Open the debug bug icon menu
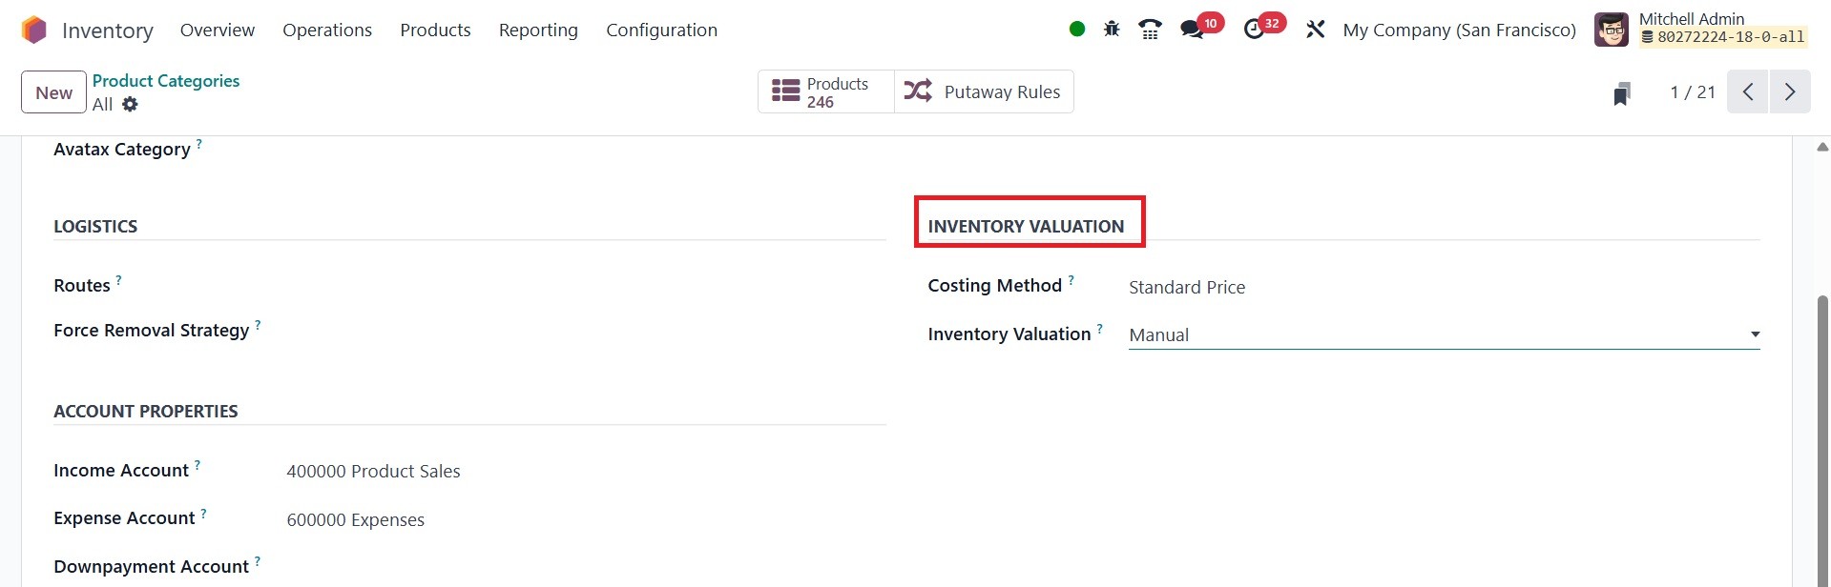 (1112, 30)
